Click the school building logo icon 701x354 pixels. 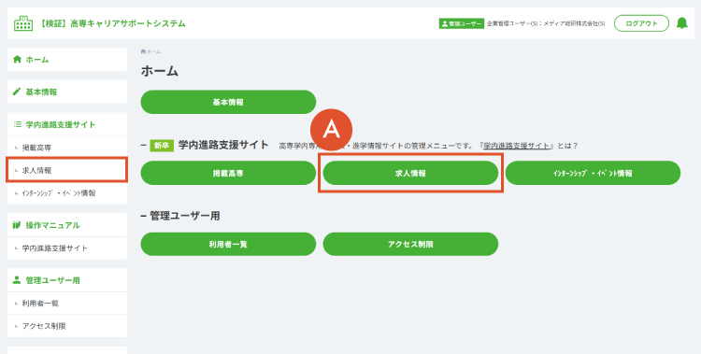23,23
